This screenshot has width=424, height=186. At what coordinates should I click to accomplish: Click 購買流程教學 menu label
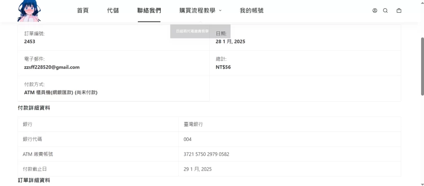(197, 11)
